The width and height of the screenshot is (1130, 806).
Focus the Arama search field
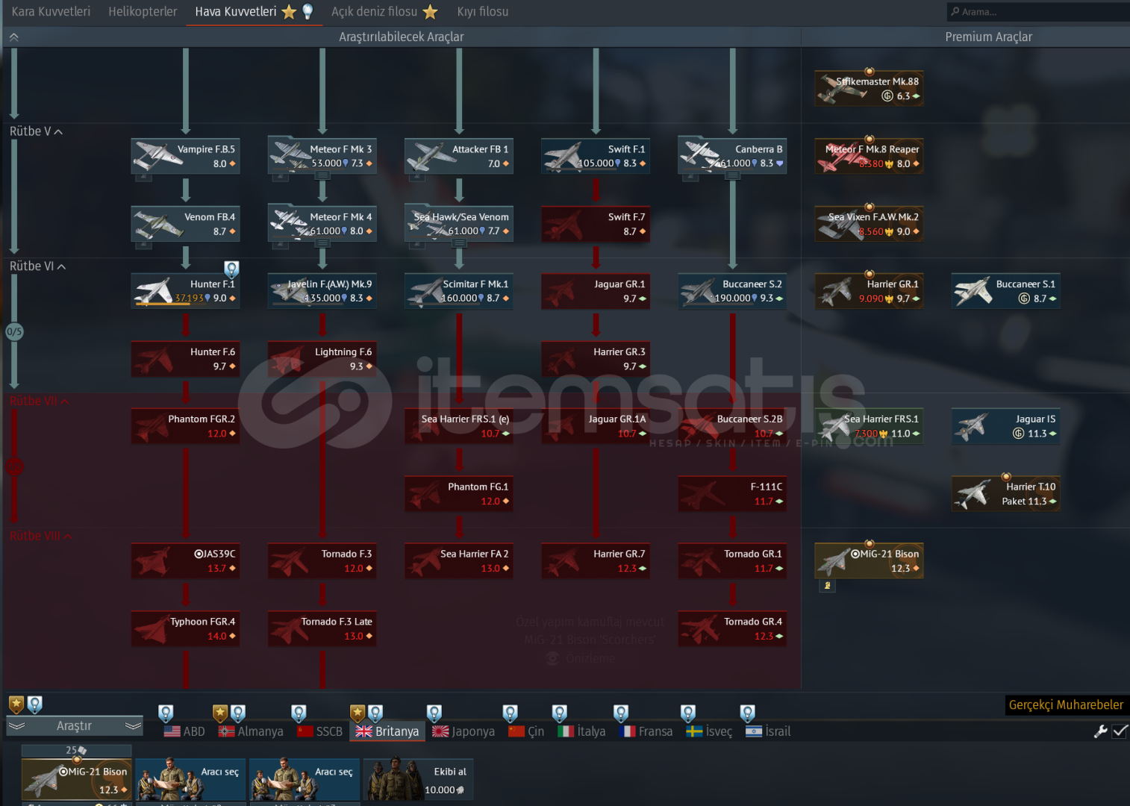1037,12
